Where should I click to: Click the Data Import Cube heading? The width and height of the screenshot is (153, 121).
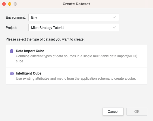(x=30, y=51)
